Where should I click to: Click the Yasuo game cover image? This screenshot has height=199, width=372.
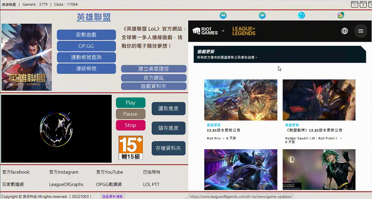pos(27,57)
